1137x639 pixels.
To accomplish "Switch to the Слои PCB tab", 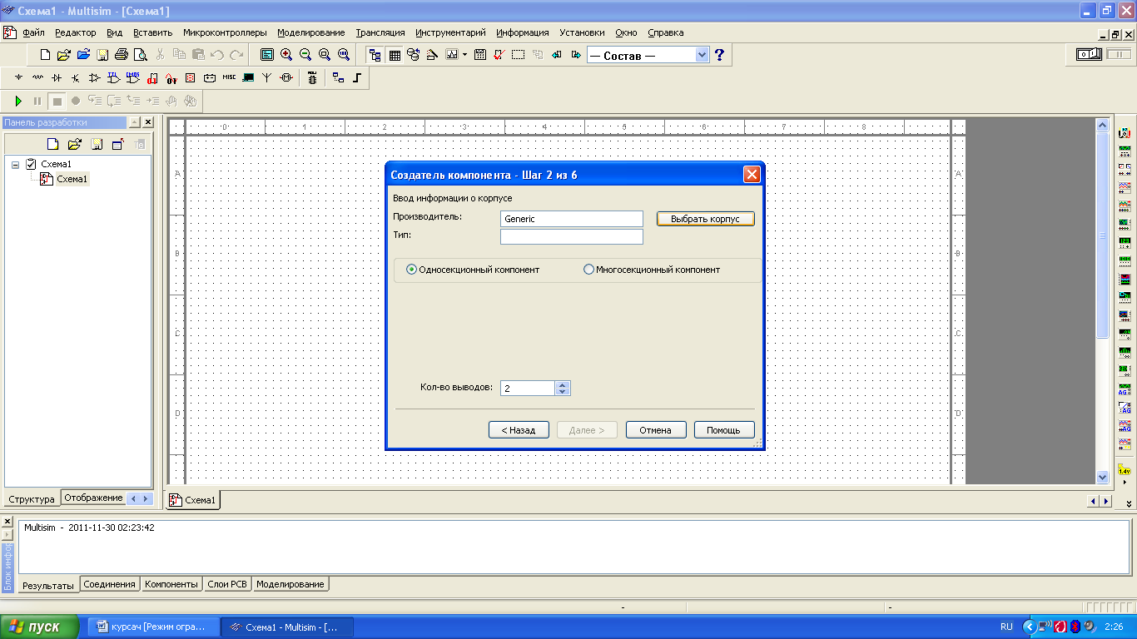I will tap(227, 584).
